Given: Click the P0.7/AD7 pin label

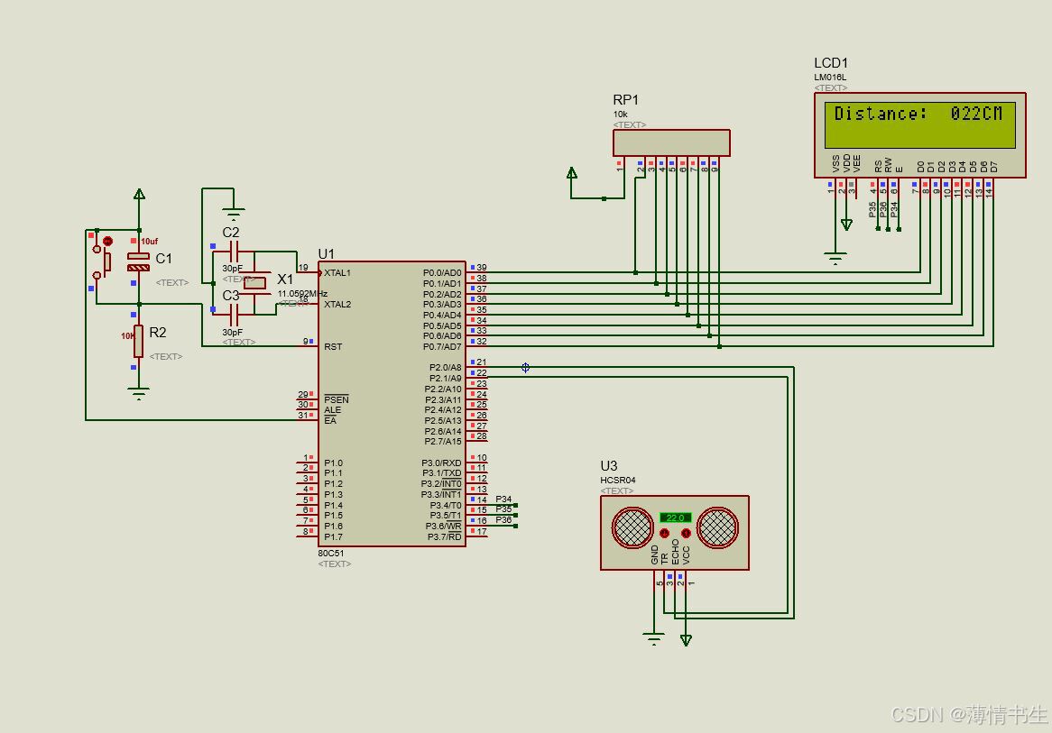Looking at the screenshot, I should point(442,347).
